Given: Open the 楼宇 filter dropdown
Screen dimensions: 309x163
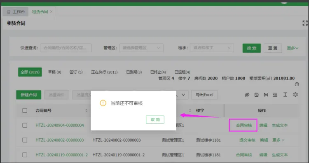Looking at the screenshot, I should coord(212,48).
